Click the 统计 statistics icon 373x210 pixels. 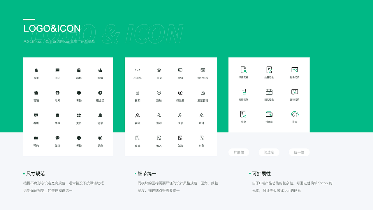[x=202, y=115]
